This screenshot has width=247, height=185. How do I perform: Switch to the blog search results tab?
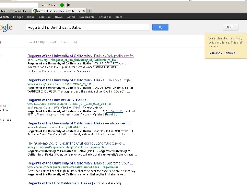pos(16,11)
